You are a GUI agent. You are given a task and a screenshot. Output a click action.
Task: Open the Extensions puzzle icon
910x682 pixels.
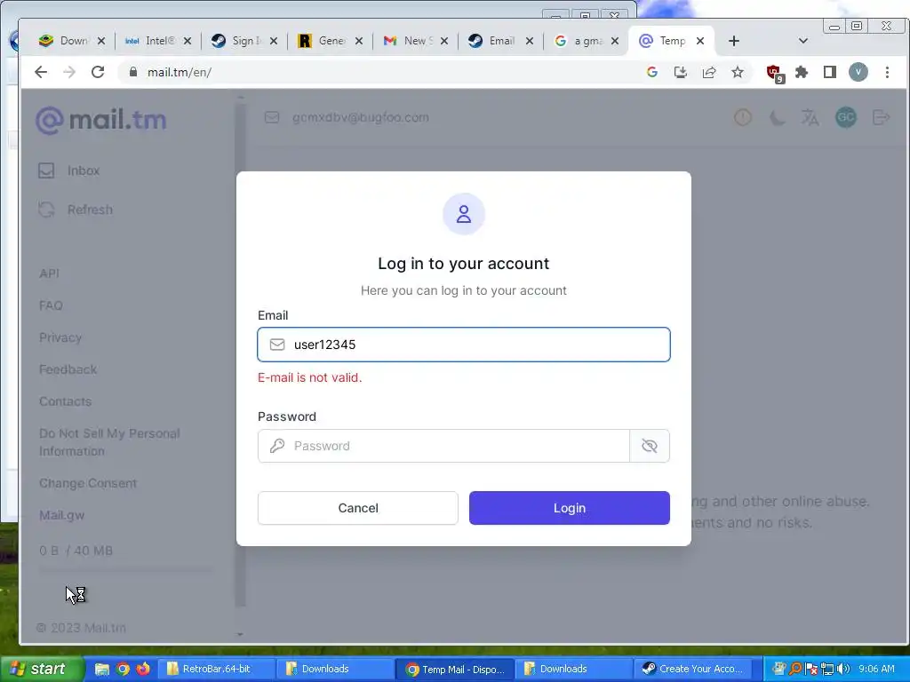(x=802, y=72)
